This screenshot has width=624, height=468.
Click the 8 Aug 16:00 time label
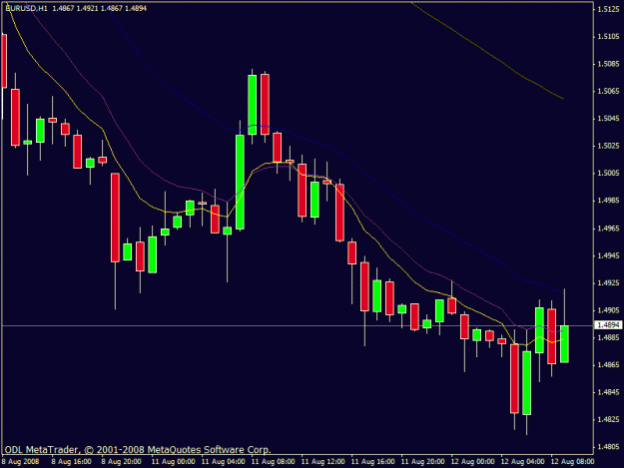pos(71,462)
